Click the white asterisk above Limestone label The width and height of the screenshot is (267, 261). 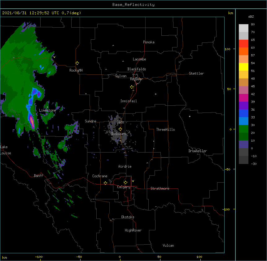click(47, 107)
